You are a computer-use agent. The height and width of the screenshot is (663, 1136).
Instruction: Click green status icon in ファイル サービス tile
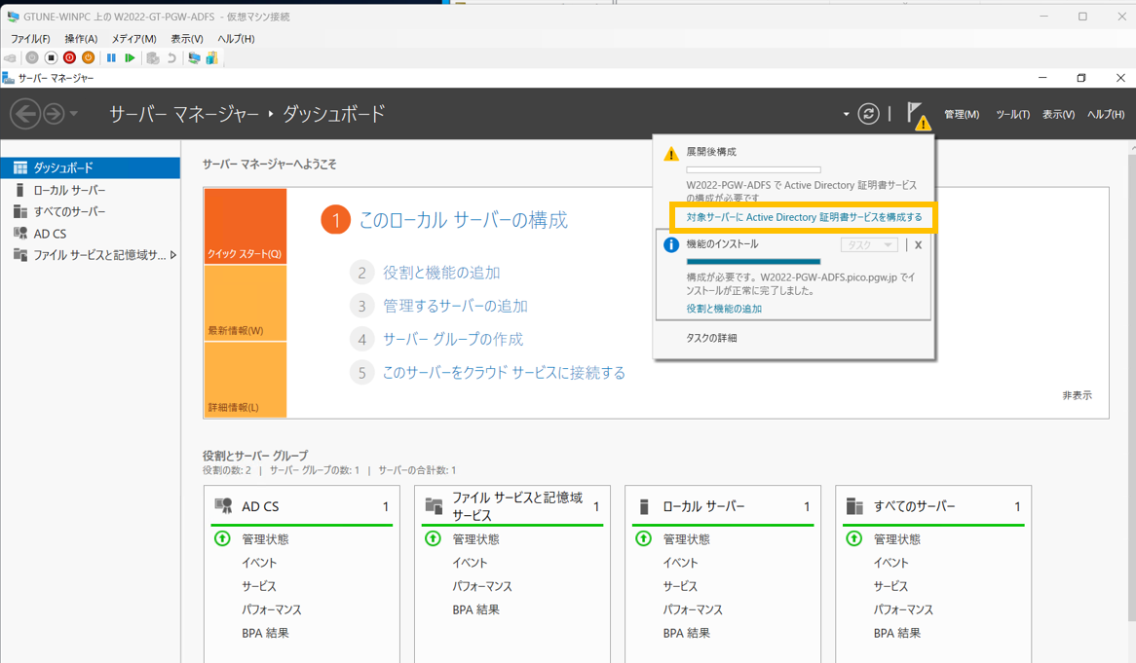tap(434, 538)
